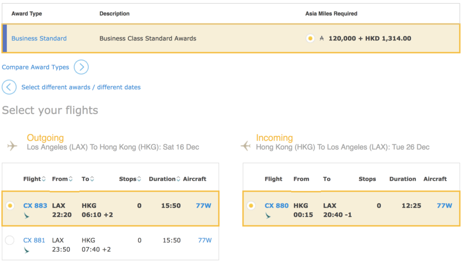Image resolution: width=463 pixels, height=263 pixels.
Task: Sort outgoing flights by From column
Action: [62, 179]
